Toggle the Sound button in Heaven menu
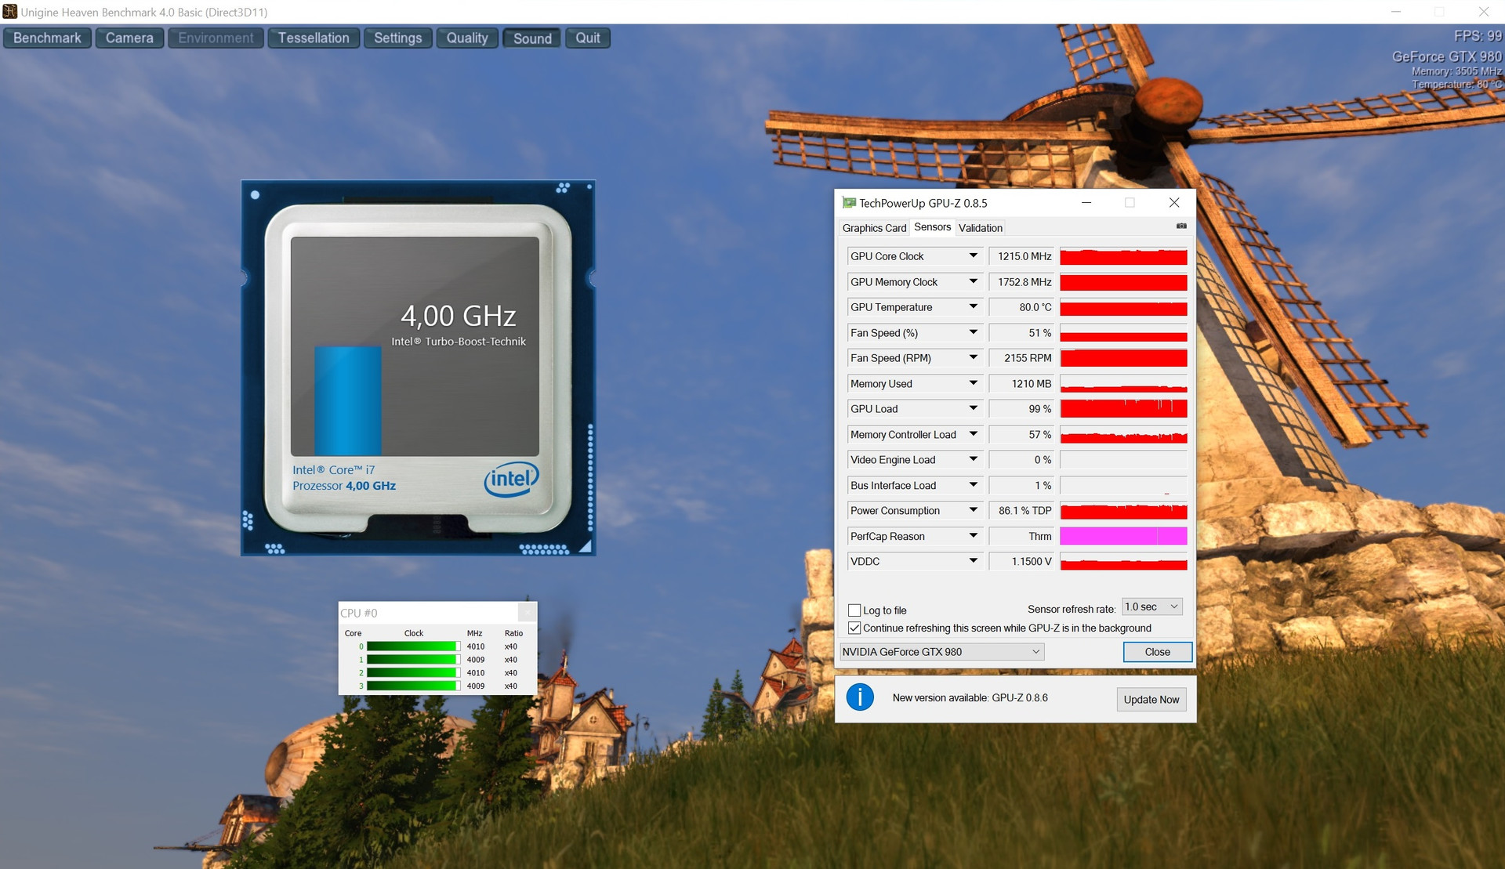 click(532, 38)
